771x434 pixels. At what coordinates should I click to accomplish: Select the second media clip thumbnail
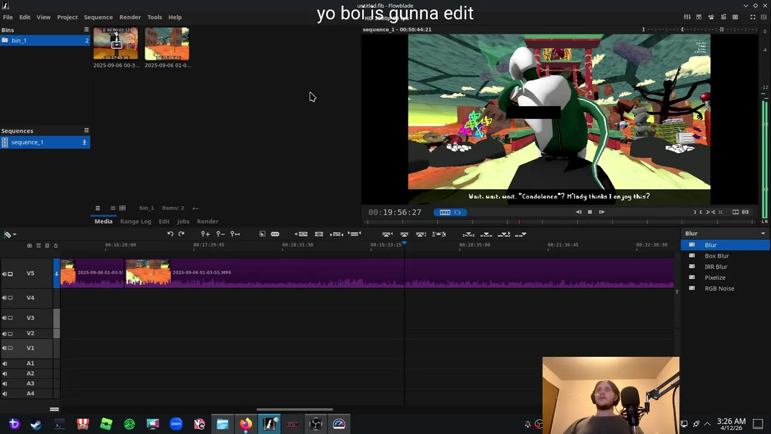(x=167, y=44)
